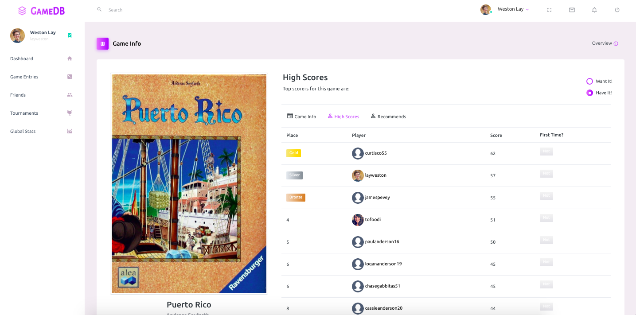
Task: Click logananderson19's avatar icon
Action: (358, 264)
